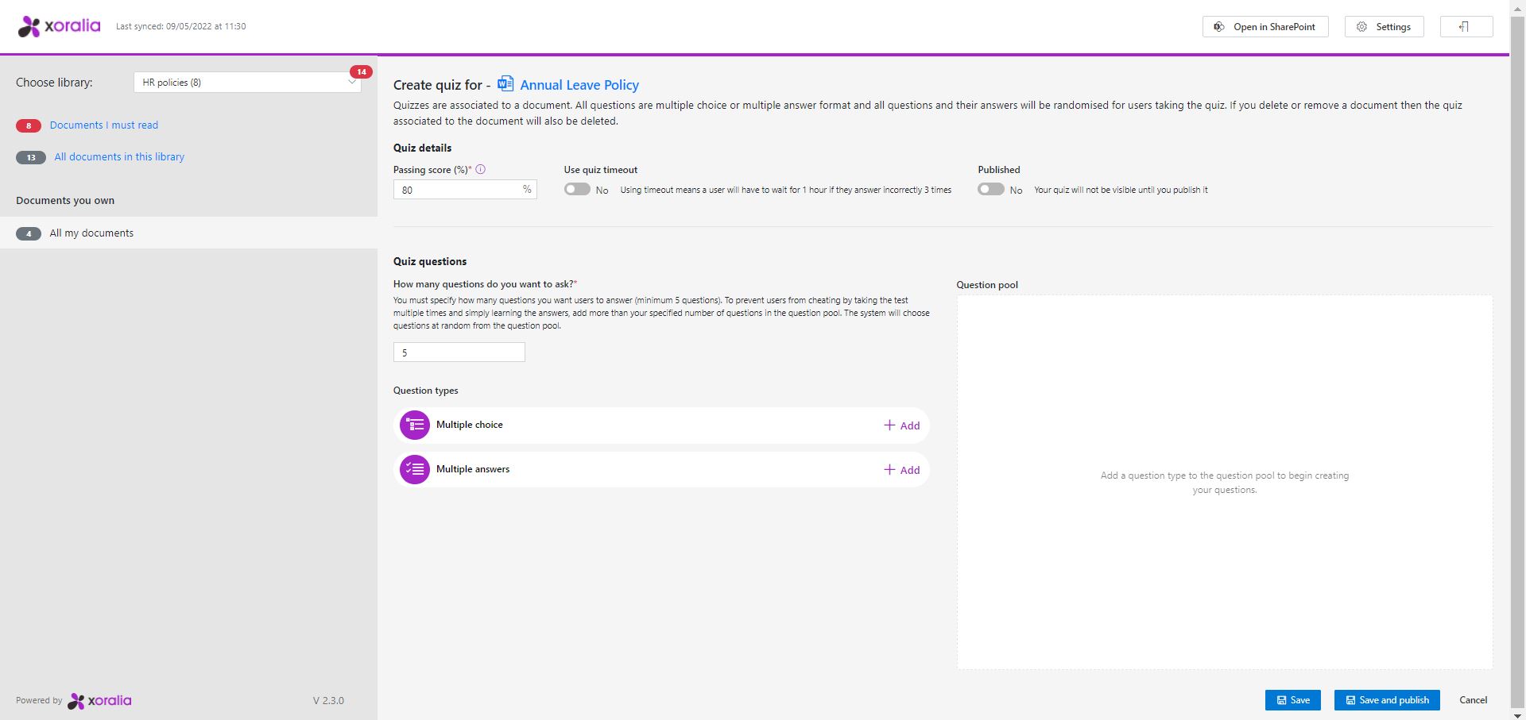Click the Documents you own heading
Screen dimensions: 1526x720
(x=65, y=201)
